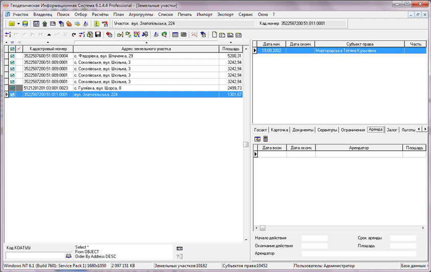The height and width of the screenshot is (272, 431).
Task: Click the red-blue arrows icon starting second toolbar
Action: 8,35
